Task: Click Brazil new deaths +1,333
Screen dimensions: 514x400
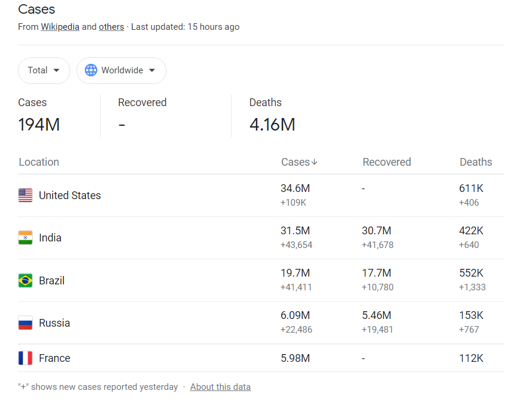Action: click(x=472, y=287)
